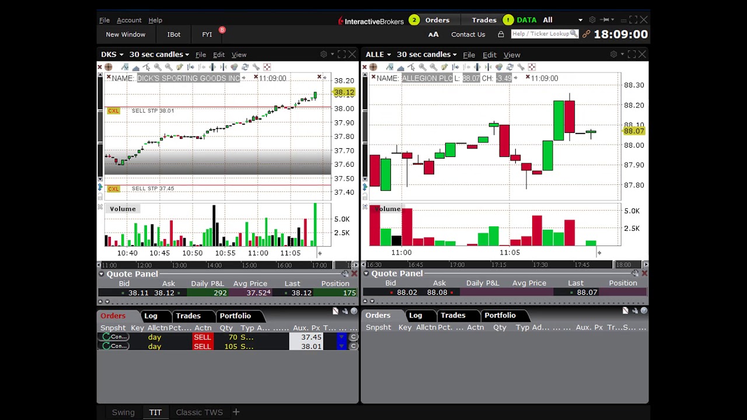Click the lock icon near Contact Us
This screenshot has height=420, width=747.
[501, 34]
